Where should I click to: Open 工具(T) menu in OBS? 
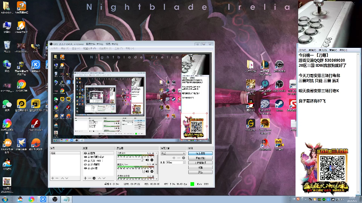tap(119, 49)
